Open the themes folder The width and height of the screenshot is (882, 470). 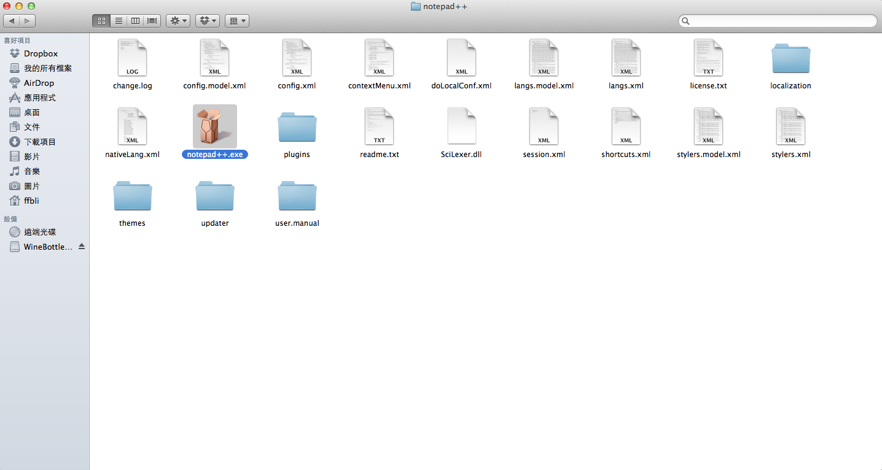coord(132,196)
